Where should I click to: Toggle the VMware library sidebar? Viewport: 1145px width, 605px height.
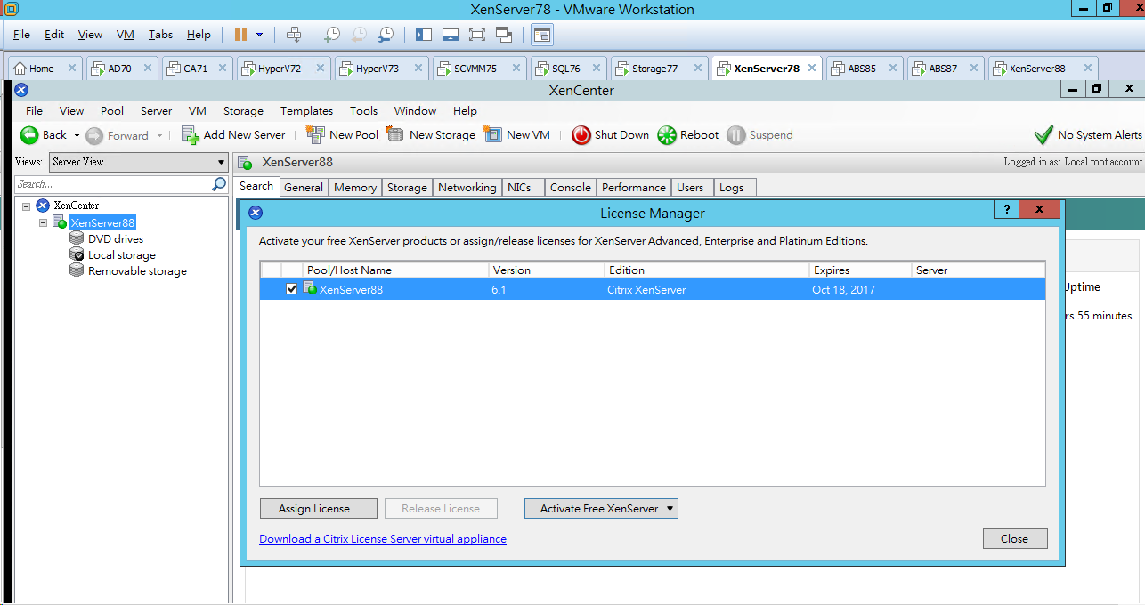tap(424, 35)
